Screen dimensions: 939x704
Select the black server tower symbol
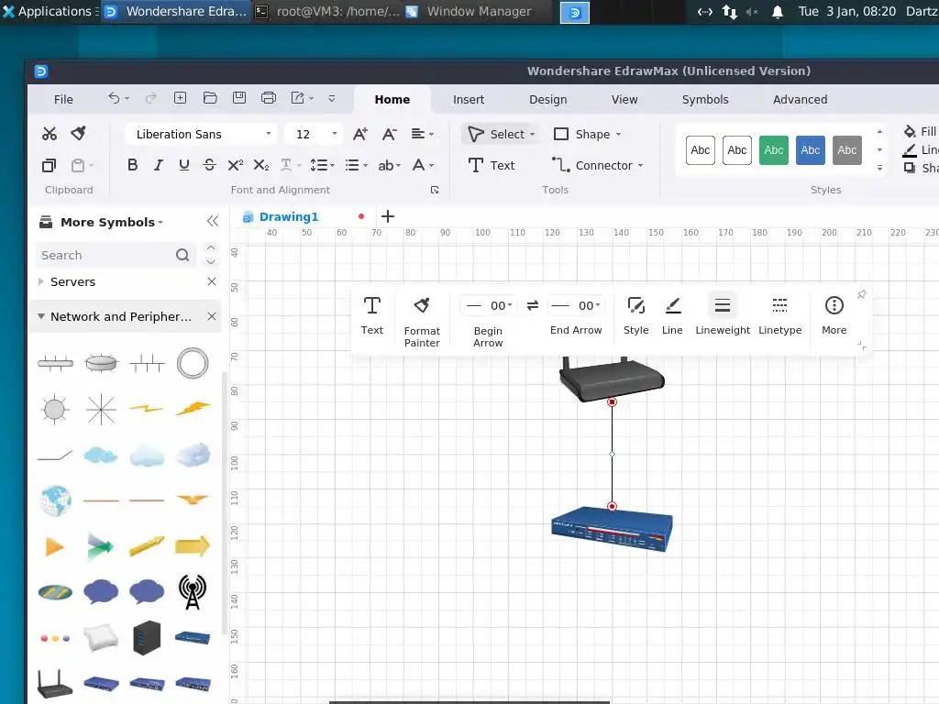pos(147,638)
